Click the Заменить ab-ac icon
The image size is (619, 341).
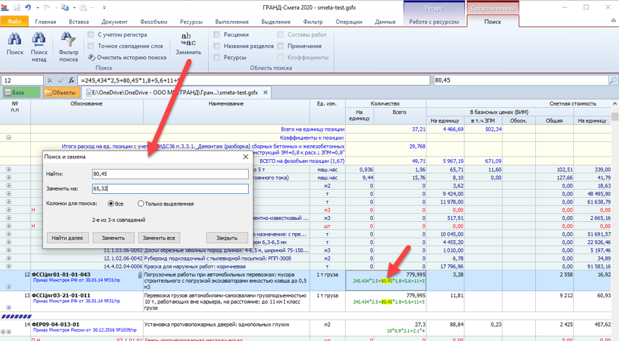(188, 39)
